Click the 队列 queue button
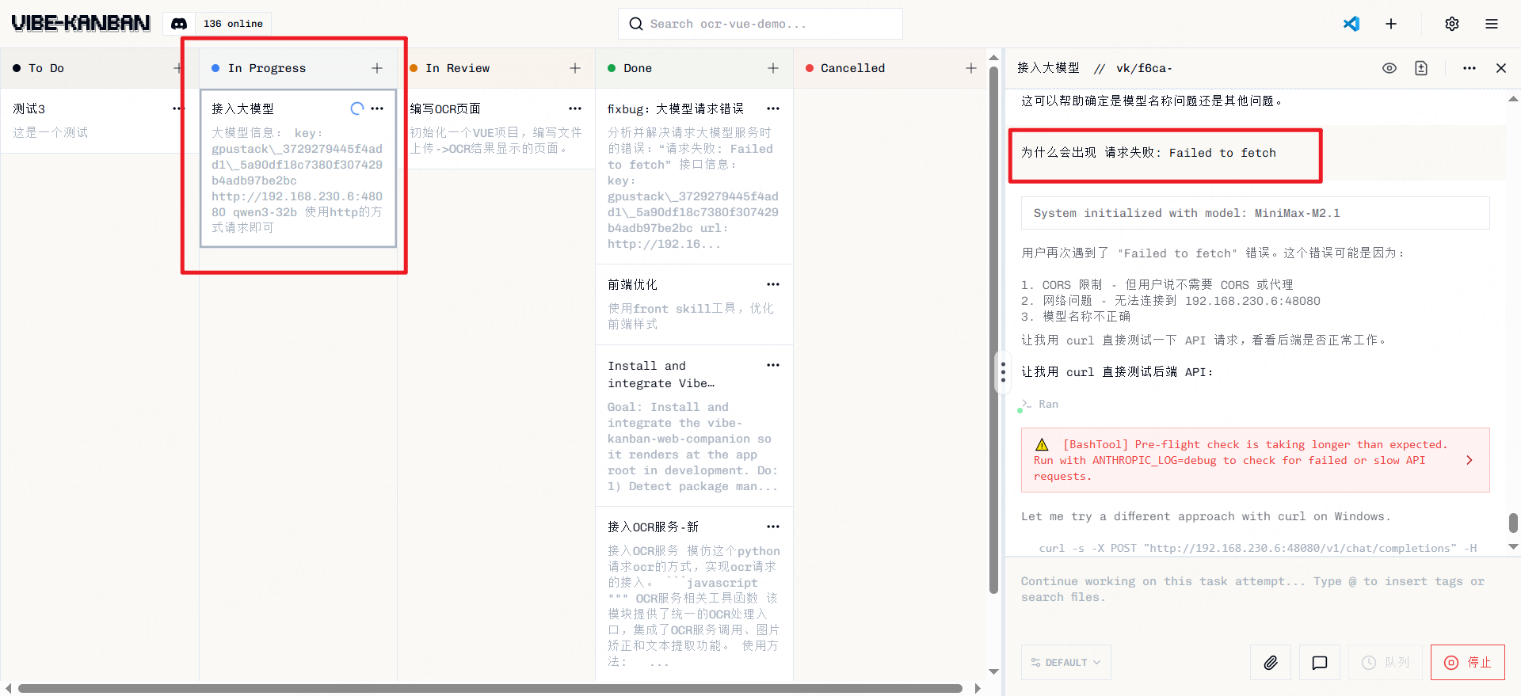 (1386, 663)
